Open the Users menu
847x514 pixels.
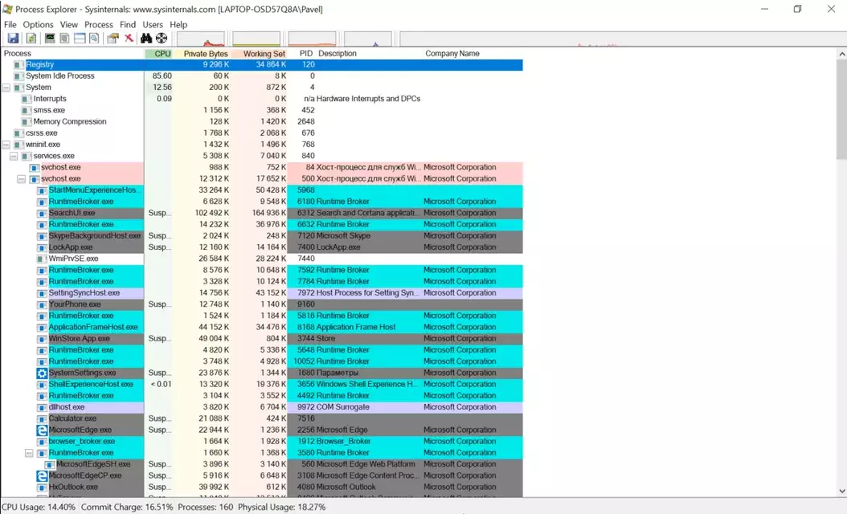(x=153, y=24)
